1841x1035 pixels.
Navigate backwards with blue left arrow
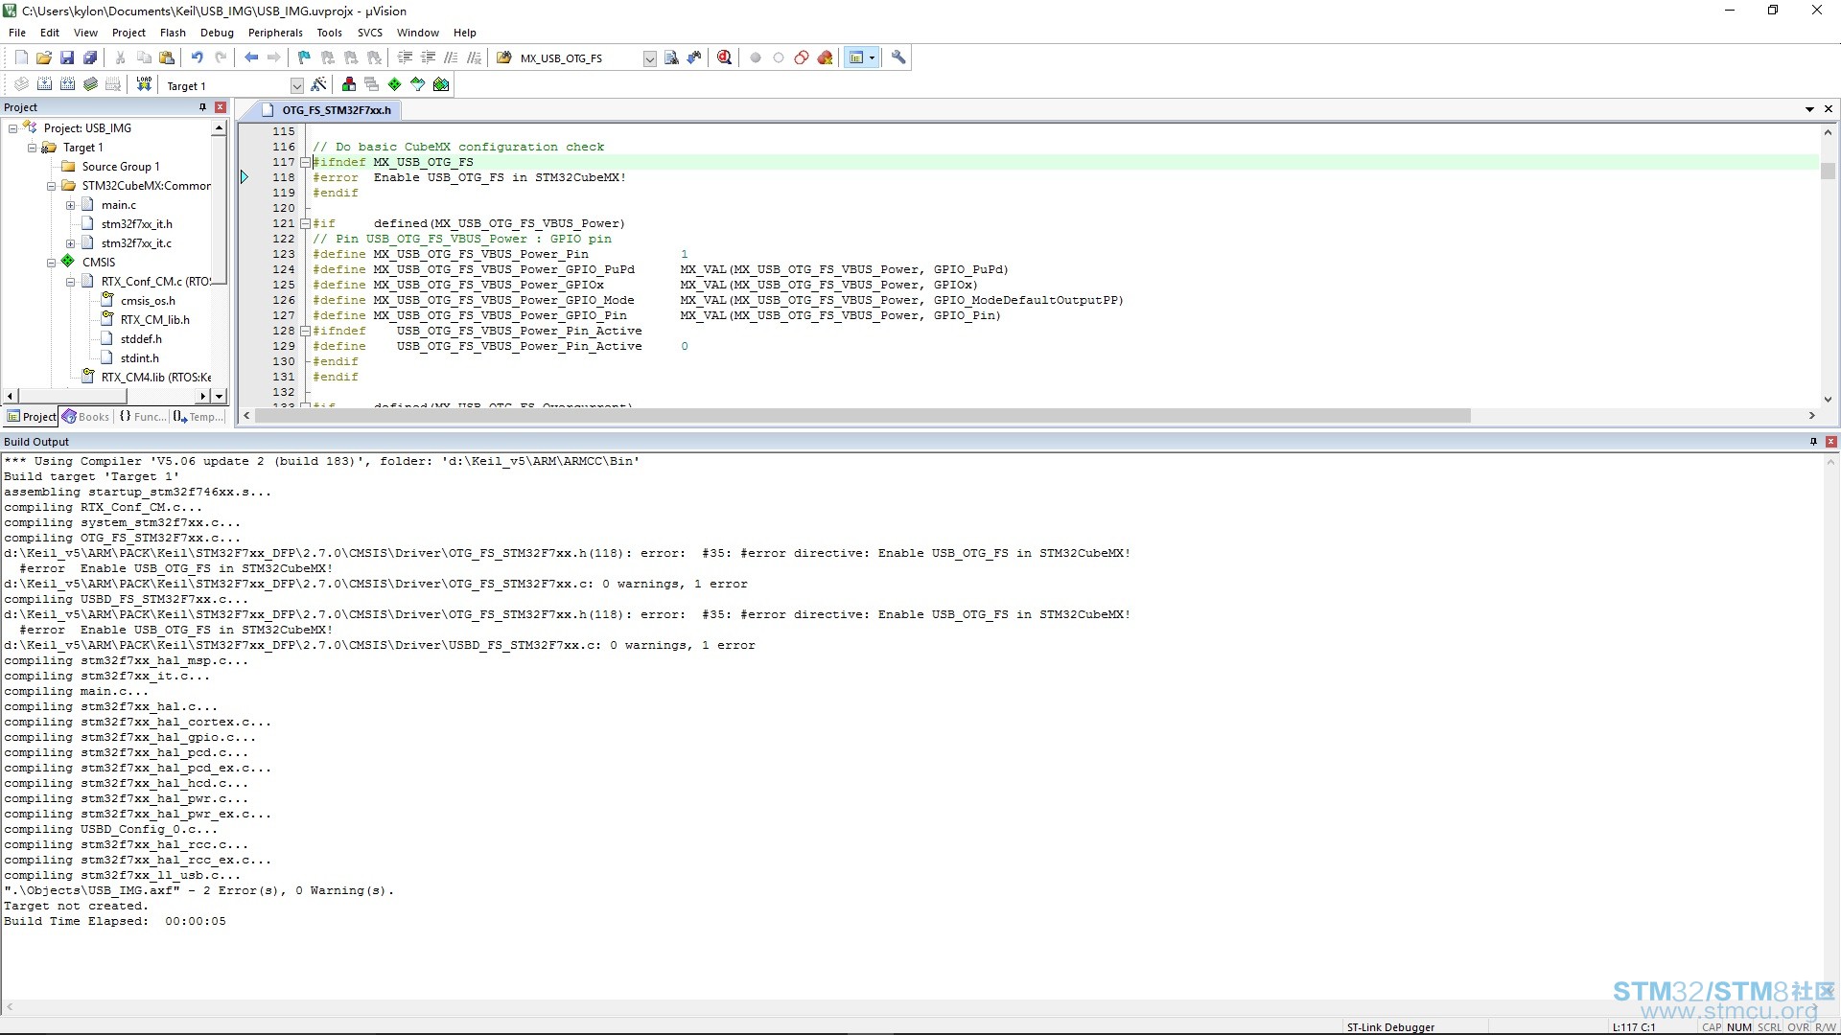coord(251,57)
